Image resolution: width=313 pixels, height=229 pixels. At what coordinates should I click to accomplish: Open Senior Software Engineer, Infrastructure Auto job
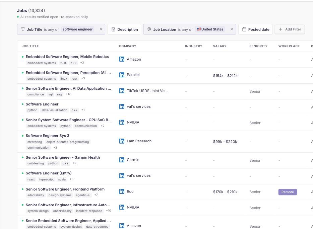coord(68,205)
